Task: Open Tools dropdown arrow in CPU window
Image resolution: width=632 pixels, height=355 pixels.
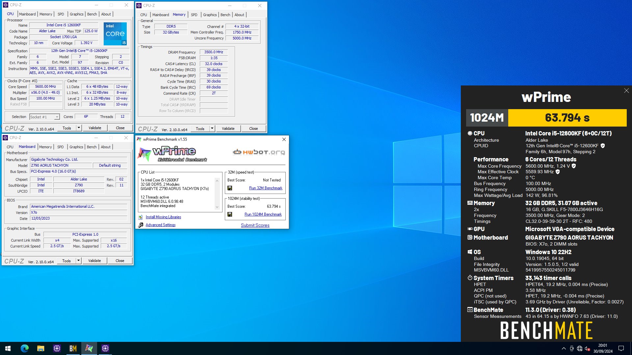Action: coord(79,128)
